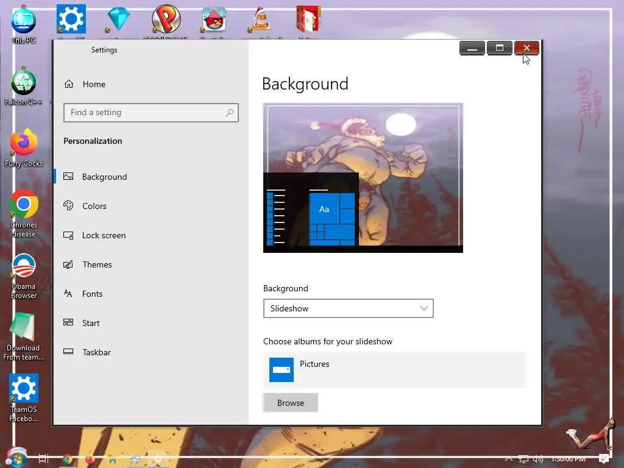
Task: Show hidden tray icons chevron
Action: click(x=509, y=459)
